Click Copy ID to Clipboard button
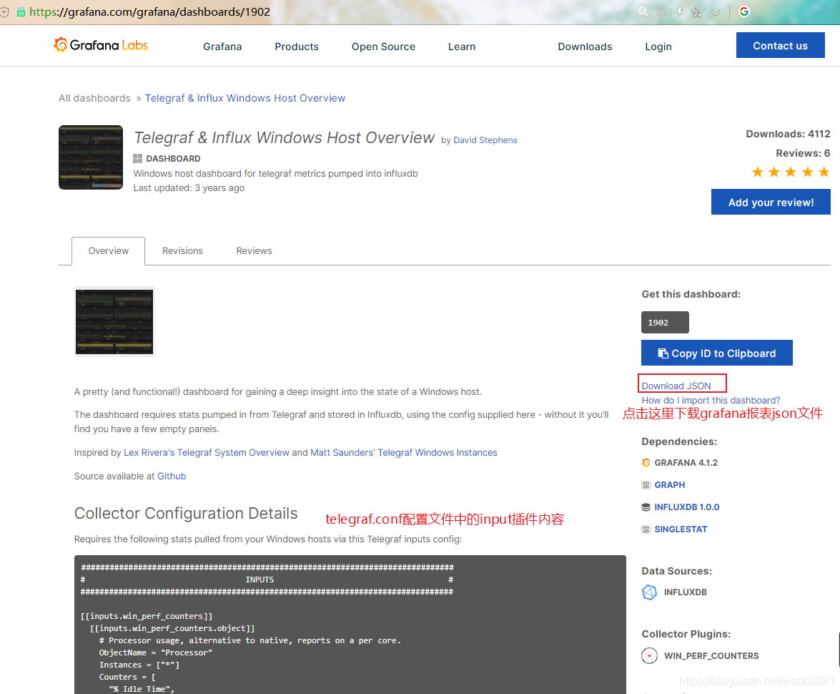 tap(717, 353)
